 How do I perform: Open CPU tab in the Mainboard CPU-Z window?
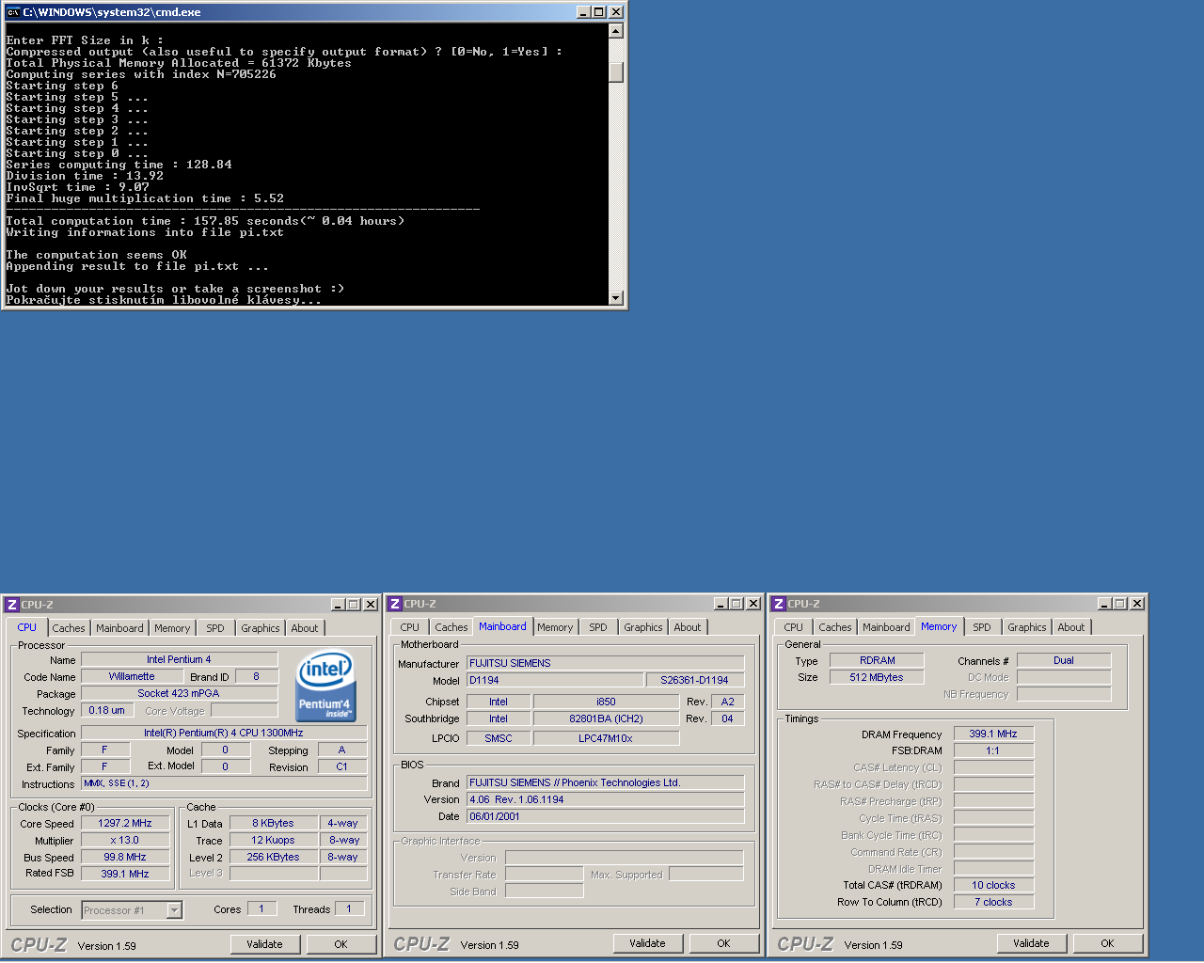coord(410,627)
